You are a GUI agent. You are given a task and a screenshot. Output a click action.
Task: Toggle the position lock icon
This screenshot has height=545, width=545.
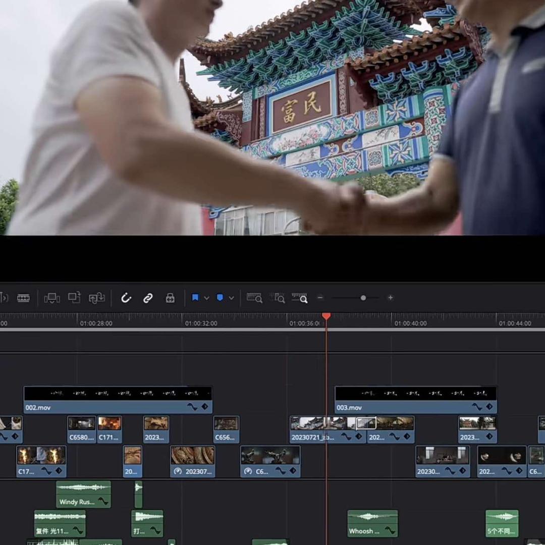[x=170, y=298]
